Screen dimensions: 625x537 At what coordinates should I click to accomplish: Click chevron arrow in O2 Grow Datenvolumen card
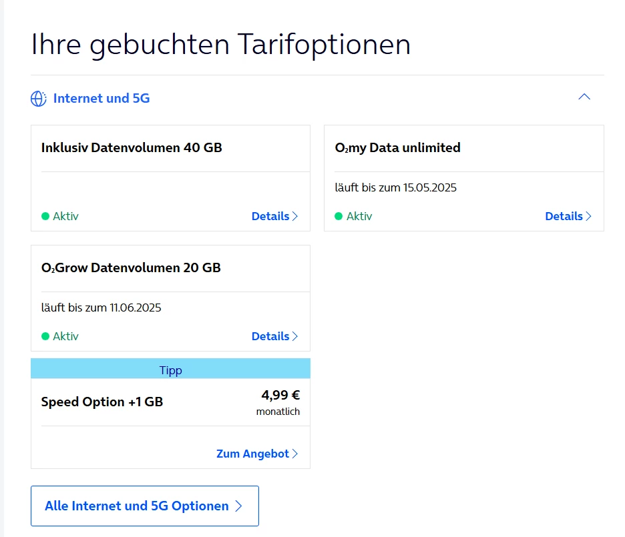click(x=295, y=336)
